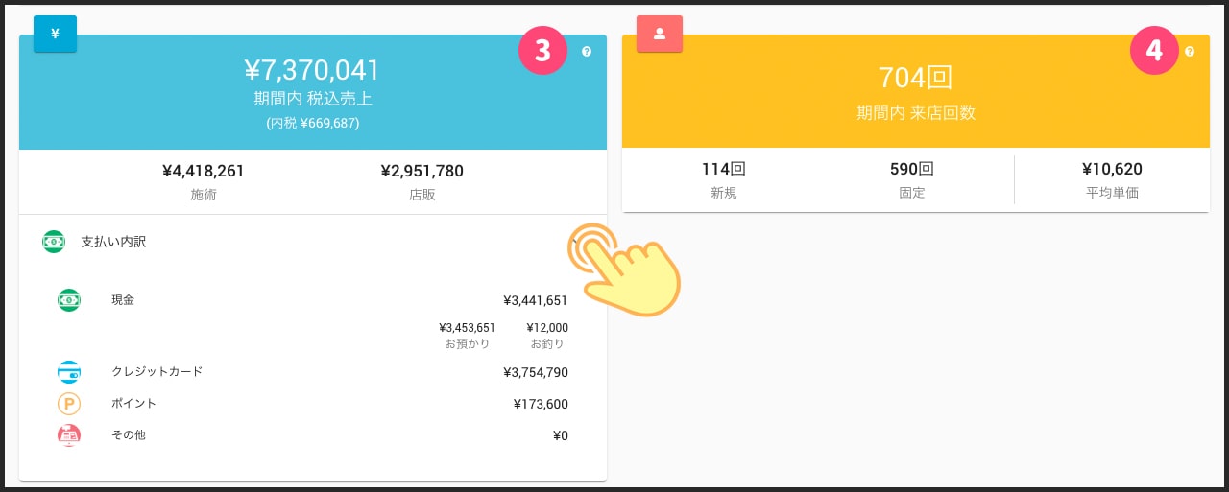Click the pink number 3 badge
Image resolution: width=1229 pixels, height=492 pixels.
pyautogui.click(x=543, y=51)
